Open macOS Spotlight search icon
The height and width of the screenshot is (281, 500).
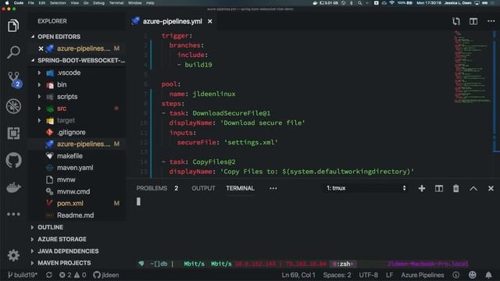359,3
